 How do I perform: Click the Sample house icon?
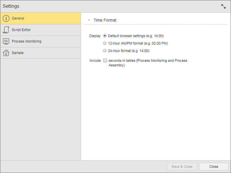(x=6, y=53)
